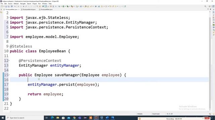Open the Navigate menu
The image size is (215, 120).
coord(23,4)
